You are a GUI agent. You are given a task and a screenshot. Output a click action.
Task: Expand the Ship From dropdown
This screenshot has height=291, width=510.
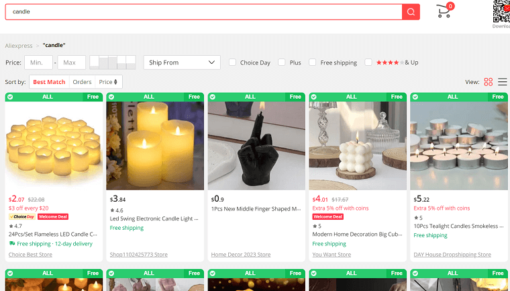pyautogui.click(x=182, y=63)
